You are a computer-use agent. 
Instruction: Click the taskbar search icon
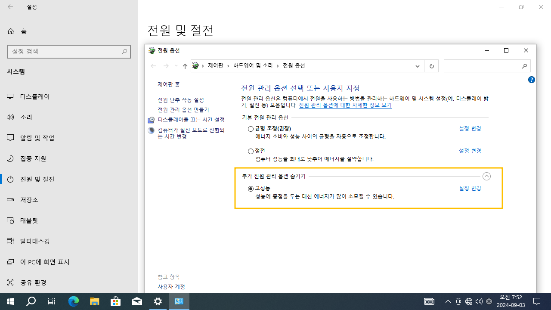[31, 301]
